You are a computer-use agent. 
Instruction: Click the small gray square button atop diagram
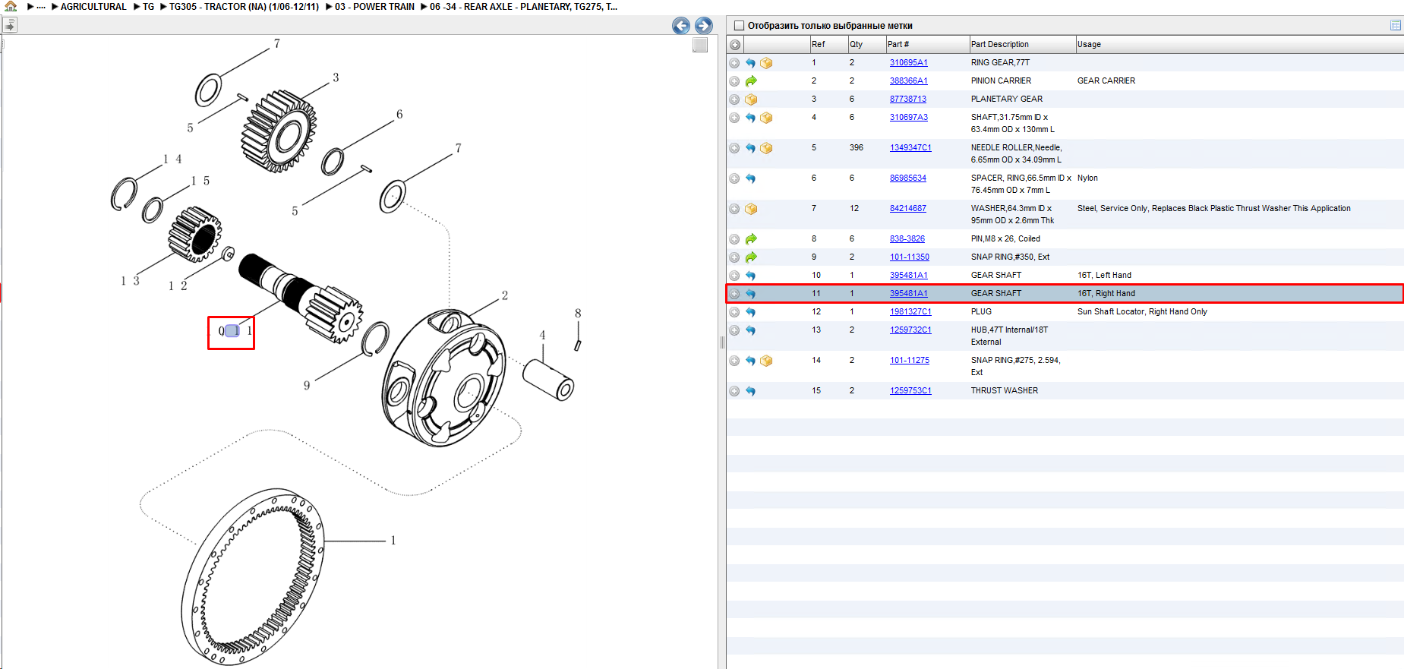(x=700, y=45)
